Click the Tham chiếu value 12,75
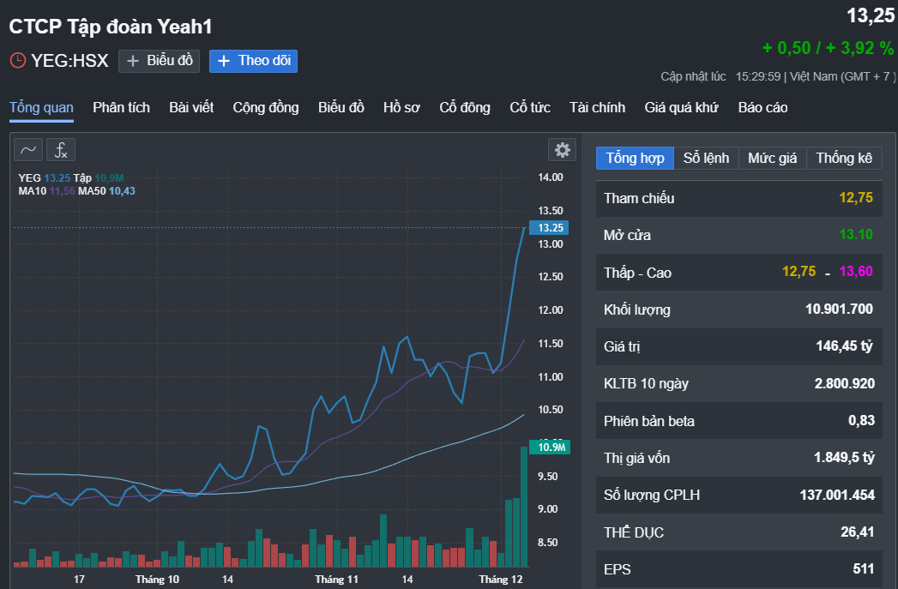Viewport: 898px width, 589px height. point(856,198)
